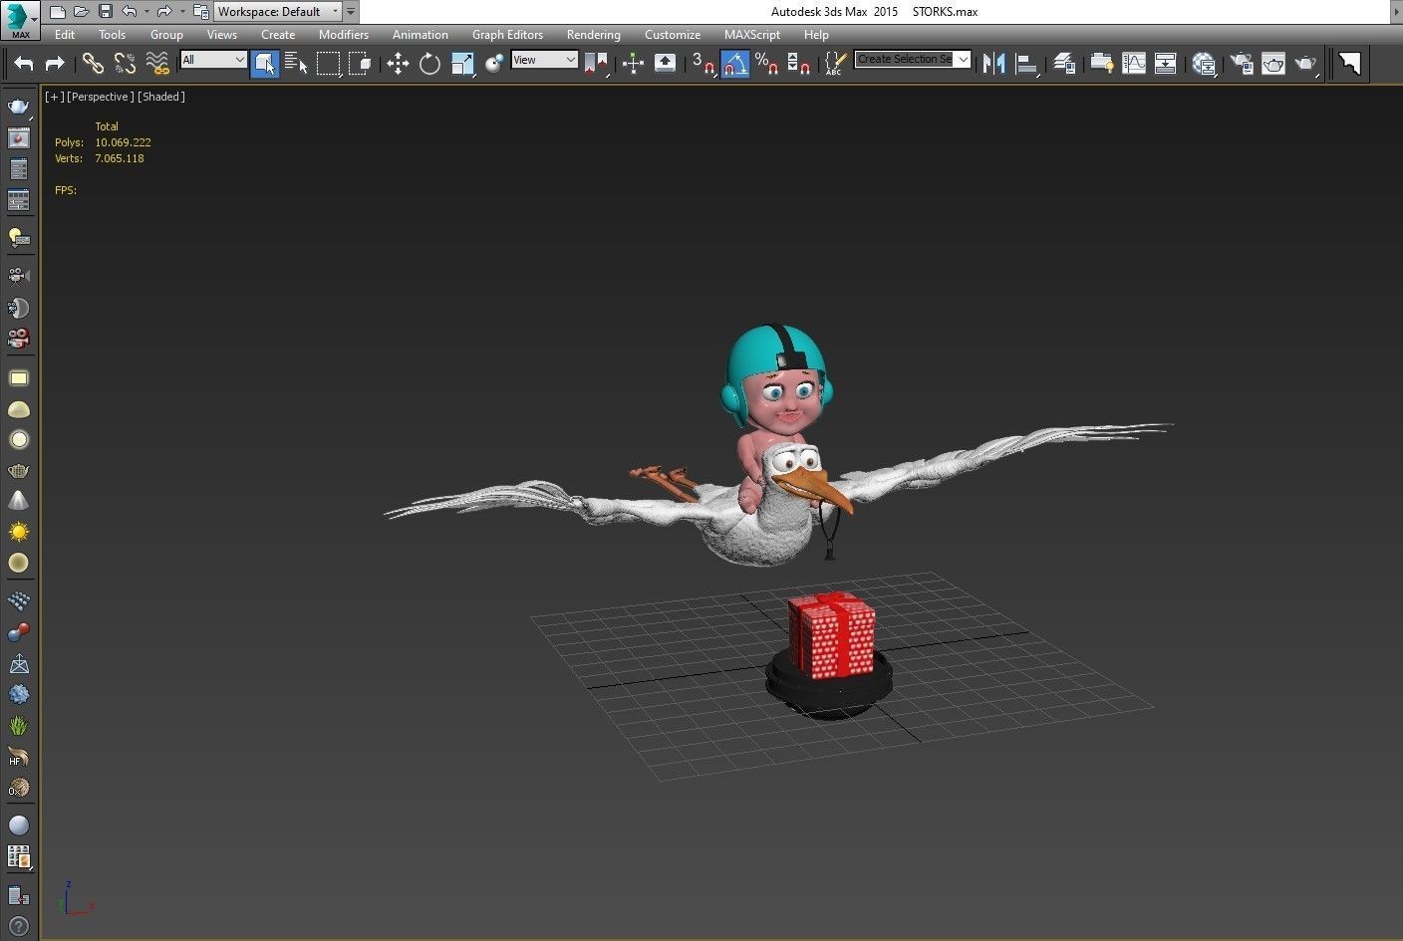
Task: Click the [Perspective] viewport label
Action: (x=100, y=97)
